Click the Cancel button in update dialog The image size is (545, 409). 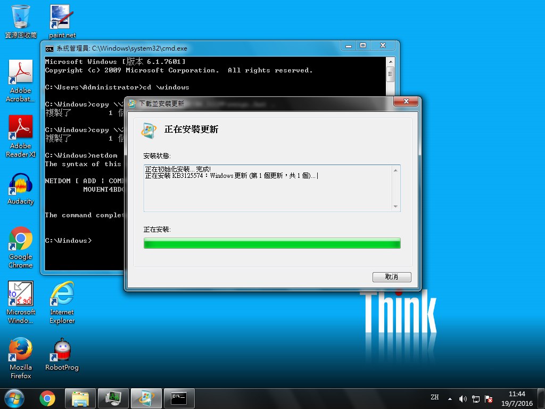(x=392, y=277)
